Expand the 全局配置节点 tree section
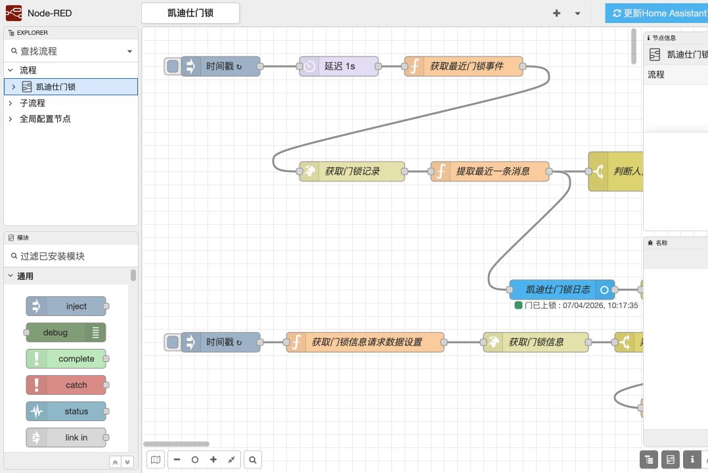This screenshot has height=473, width=708. tap(11, 119)
